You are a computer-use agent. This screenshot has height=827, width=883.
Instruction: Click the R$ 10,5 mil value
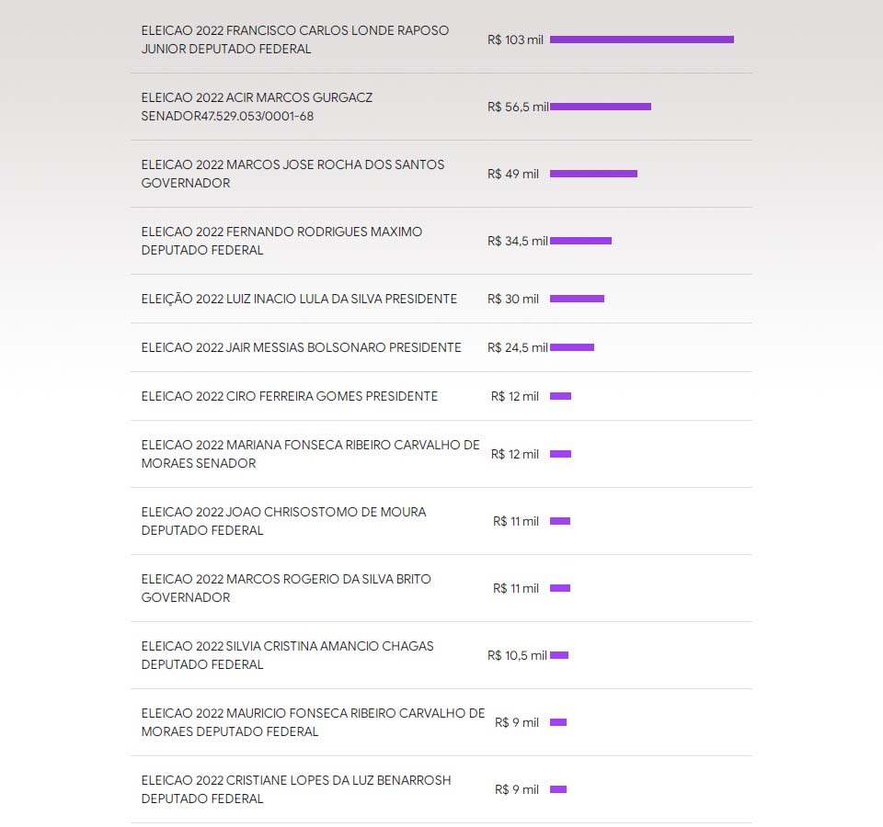(x=517, y=655)
